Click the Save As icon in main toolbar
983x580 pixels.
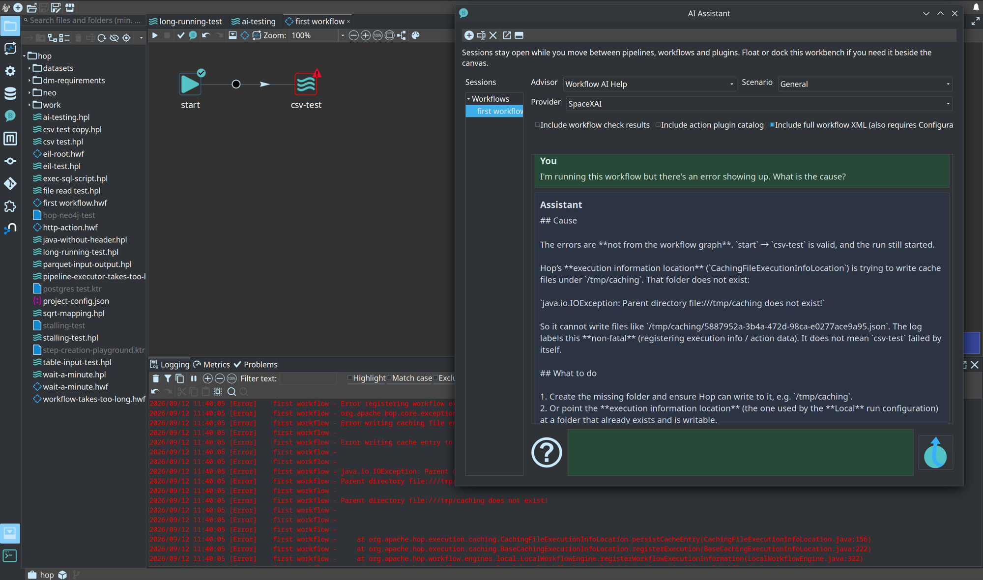point(56,7)
